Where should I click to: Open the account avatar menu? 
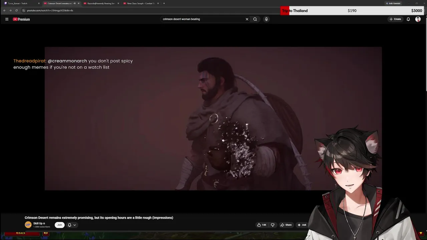(418, 19)
